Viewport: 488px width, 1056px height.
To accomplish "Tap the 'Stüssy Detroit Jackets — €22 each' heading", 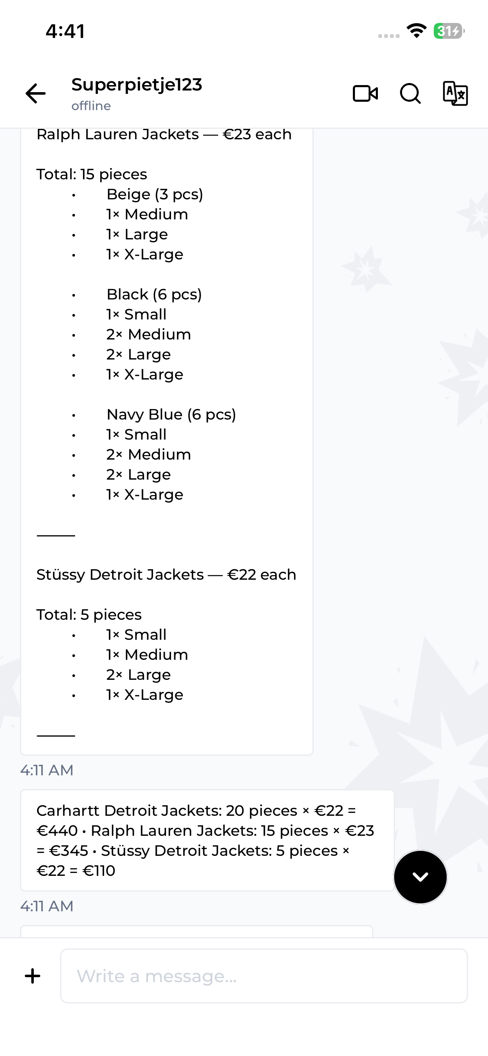I will pos(166,575).
